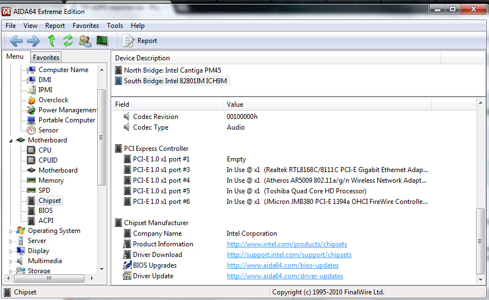The height and width of the screenshot is (300, 489).
Task: Select the Operating System tree node
Action: tap(54, 231)
